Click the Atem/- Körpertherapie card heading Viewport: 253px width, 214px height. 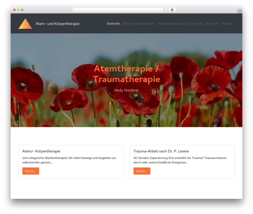point(41,151)
